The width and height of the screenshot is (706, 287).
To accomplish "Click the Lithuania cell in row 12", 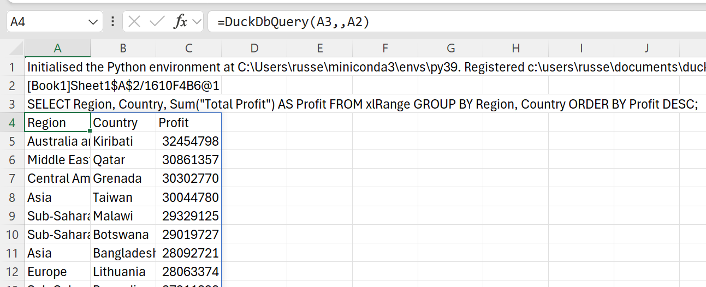I will click(123, 271).
